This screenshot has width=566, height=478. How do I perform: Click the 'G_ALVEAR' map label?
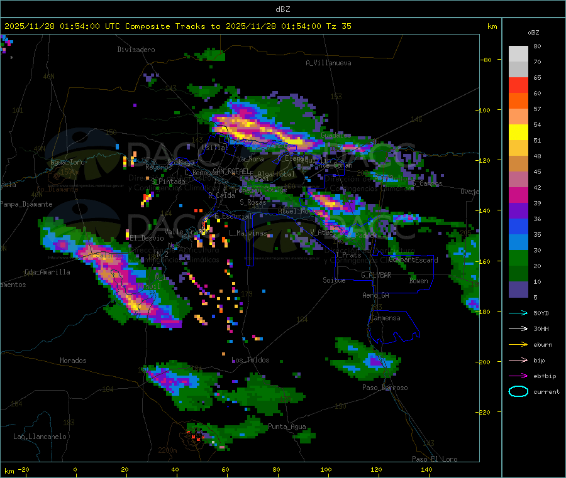[376, 275]
